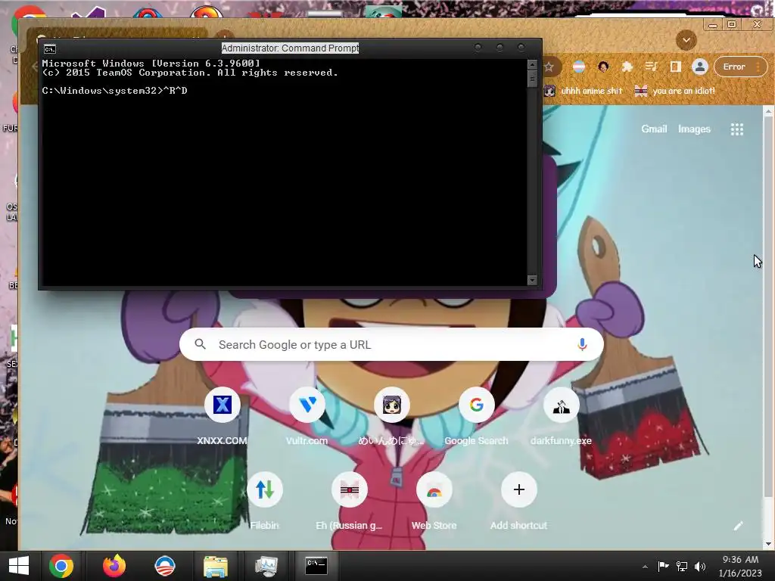Open the Web Store shortcut tile
The width and height of the screenshot is (775, 581).
434,489
